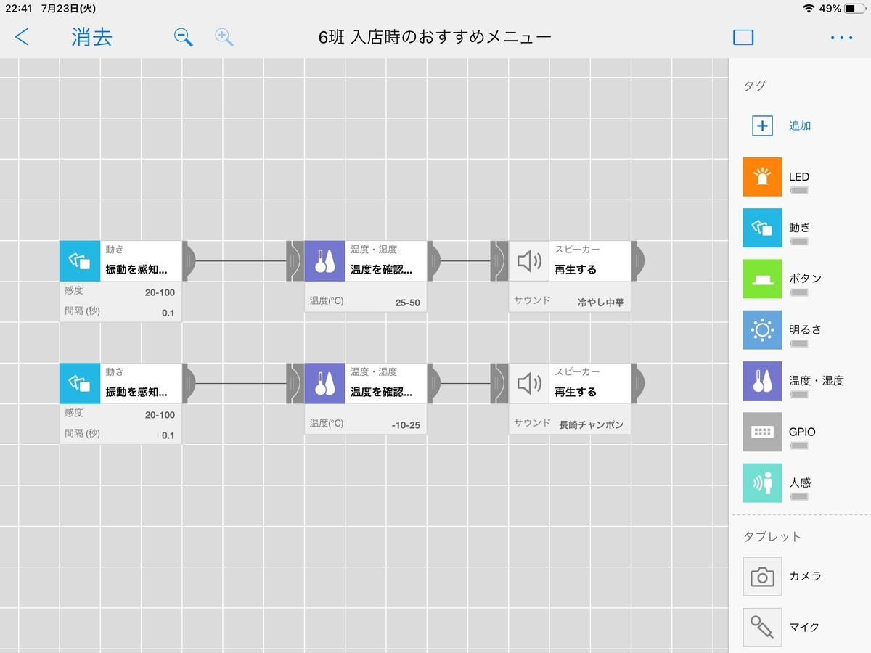Click the zoom out magnifier icon

coord(184,37)
